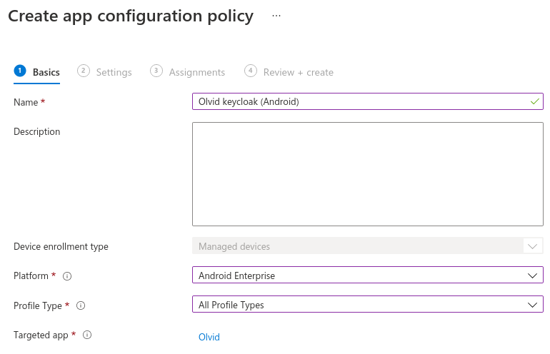Open the Review + create tab
The width and height of the screenshot is (550, 354).
pyautogui.click(x=298, y=72)
